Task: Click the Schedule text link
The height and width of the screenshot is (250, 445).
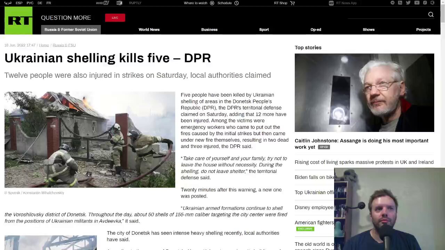Action: (225, 3)
